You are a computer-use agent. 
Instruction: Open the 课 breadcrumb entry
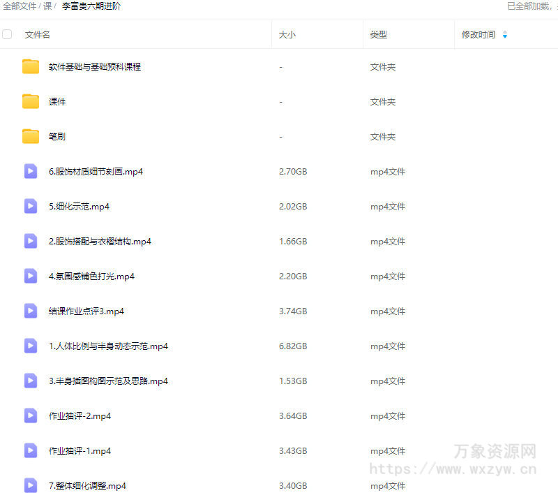point(47,6)
